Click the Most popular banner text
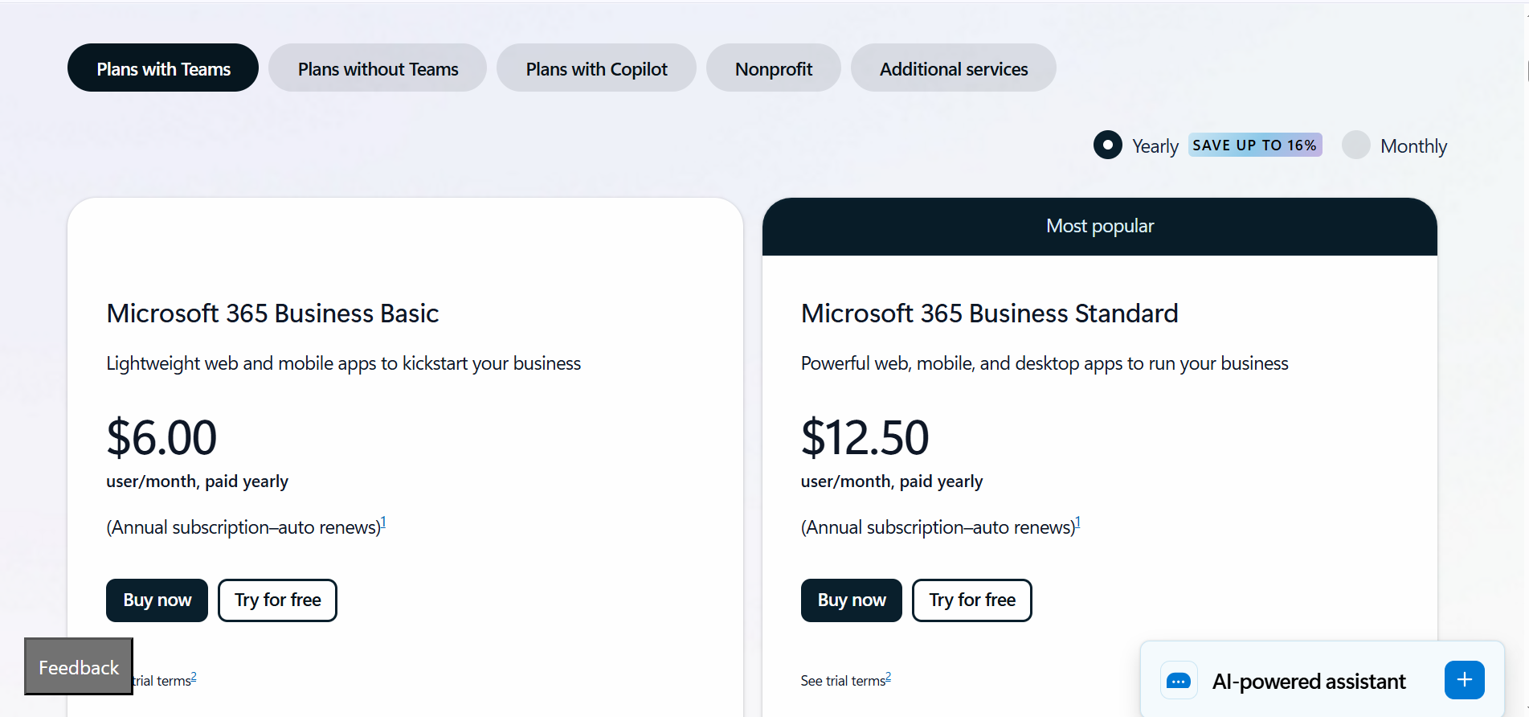 [1100, 226]
